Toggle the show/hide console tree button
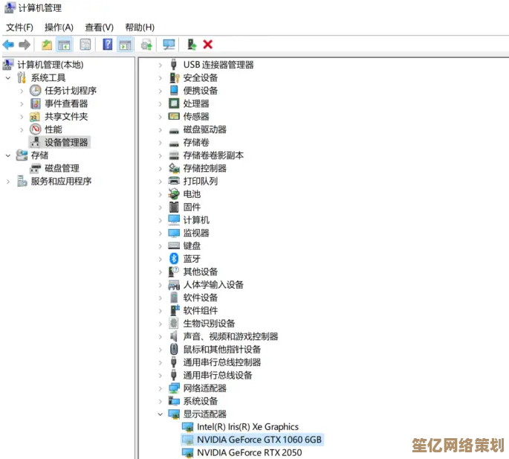 click(65, 45)
